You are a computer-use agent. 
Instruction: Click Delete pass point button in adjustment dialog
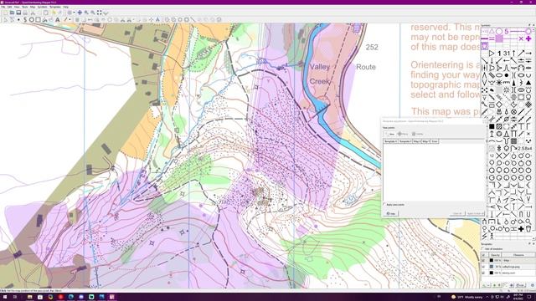click(418, 134)
